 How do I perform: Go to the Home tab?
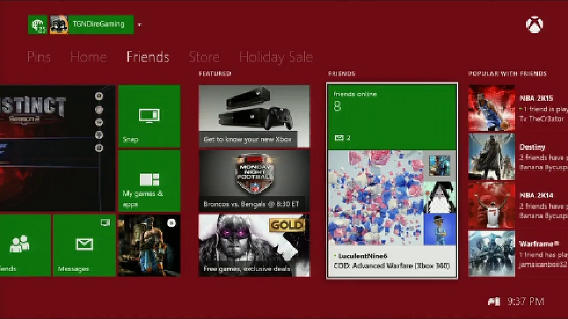pyautogui.click(x=88, y=57)
